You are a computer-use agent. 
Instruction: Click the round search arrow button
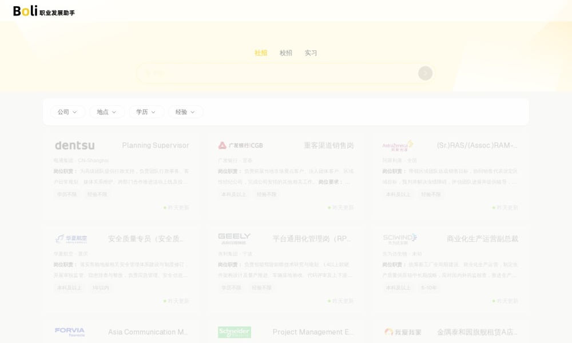coord(425,73)
